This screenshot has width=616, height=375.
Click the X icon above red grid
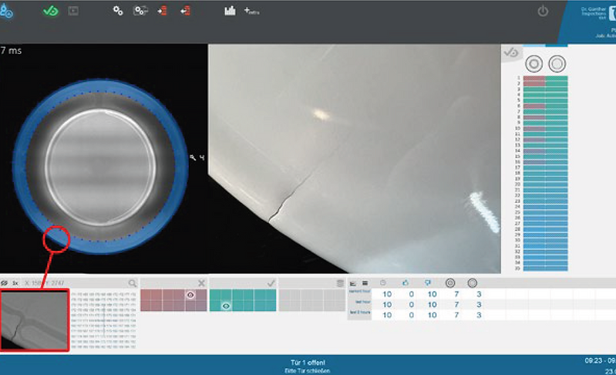(201, 283)
